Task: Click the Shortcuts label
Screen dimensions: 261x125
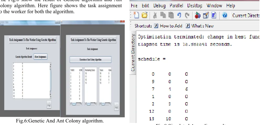Action: tap(143, 26)
